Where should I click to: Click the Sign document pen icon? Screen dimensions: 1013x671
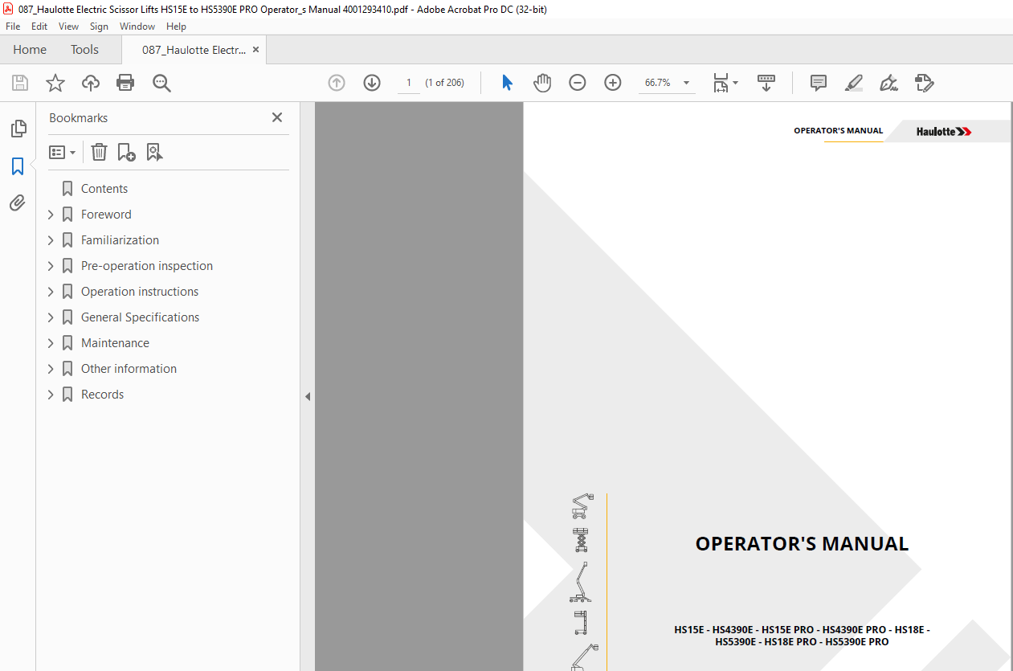coord(888,83)
